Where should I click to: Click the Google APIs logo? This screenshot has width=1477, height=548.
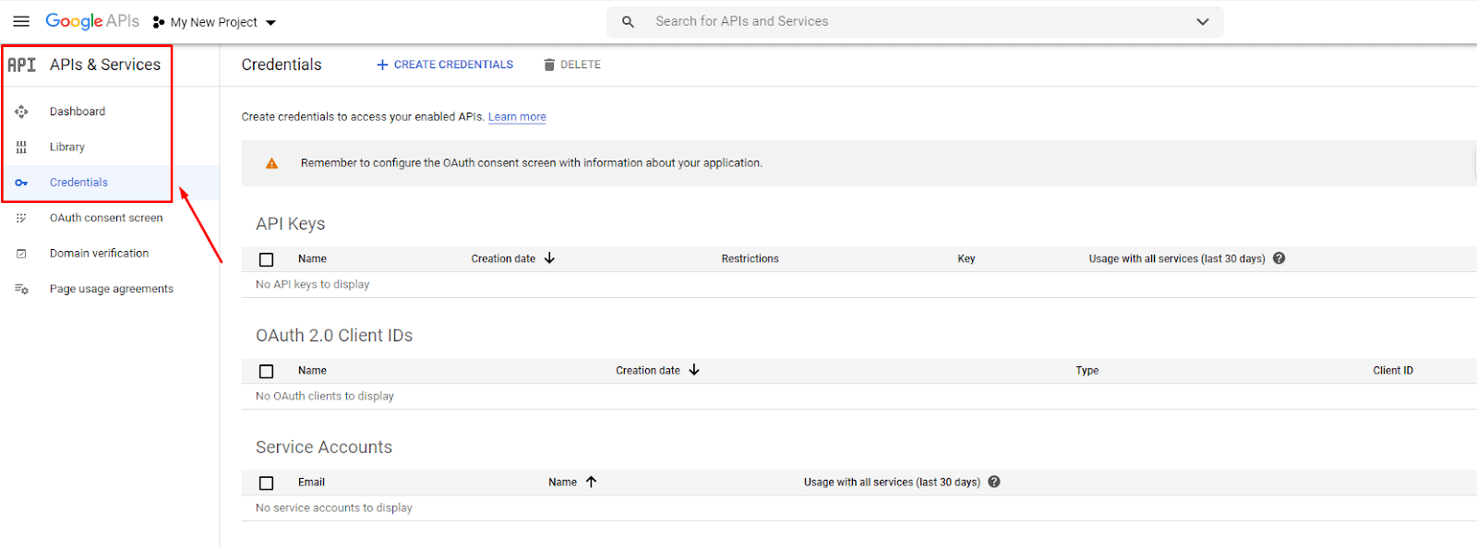92,21
